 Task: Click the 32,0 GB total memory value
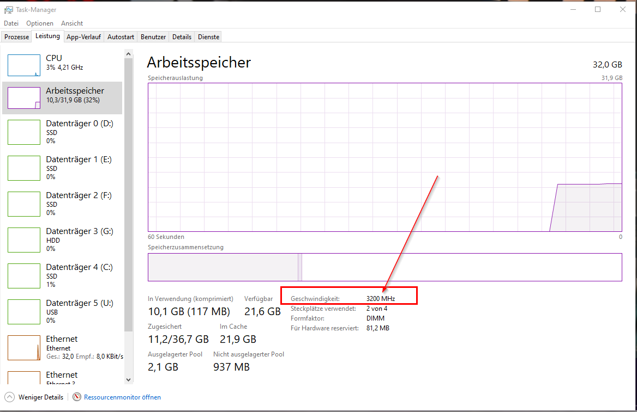coord(608,64)
